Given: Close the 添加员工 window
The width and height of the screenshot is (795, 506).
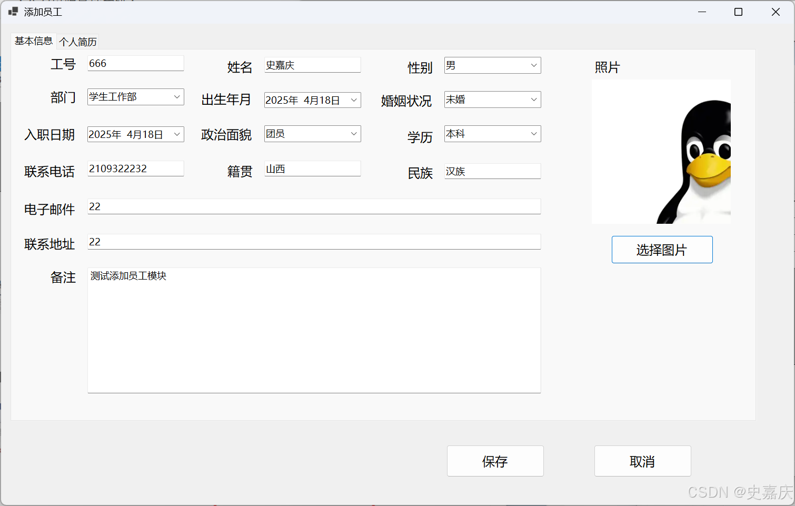Looking at the screenshot, I should point(776,12).
